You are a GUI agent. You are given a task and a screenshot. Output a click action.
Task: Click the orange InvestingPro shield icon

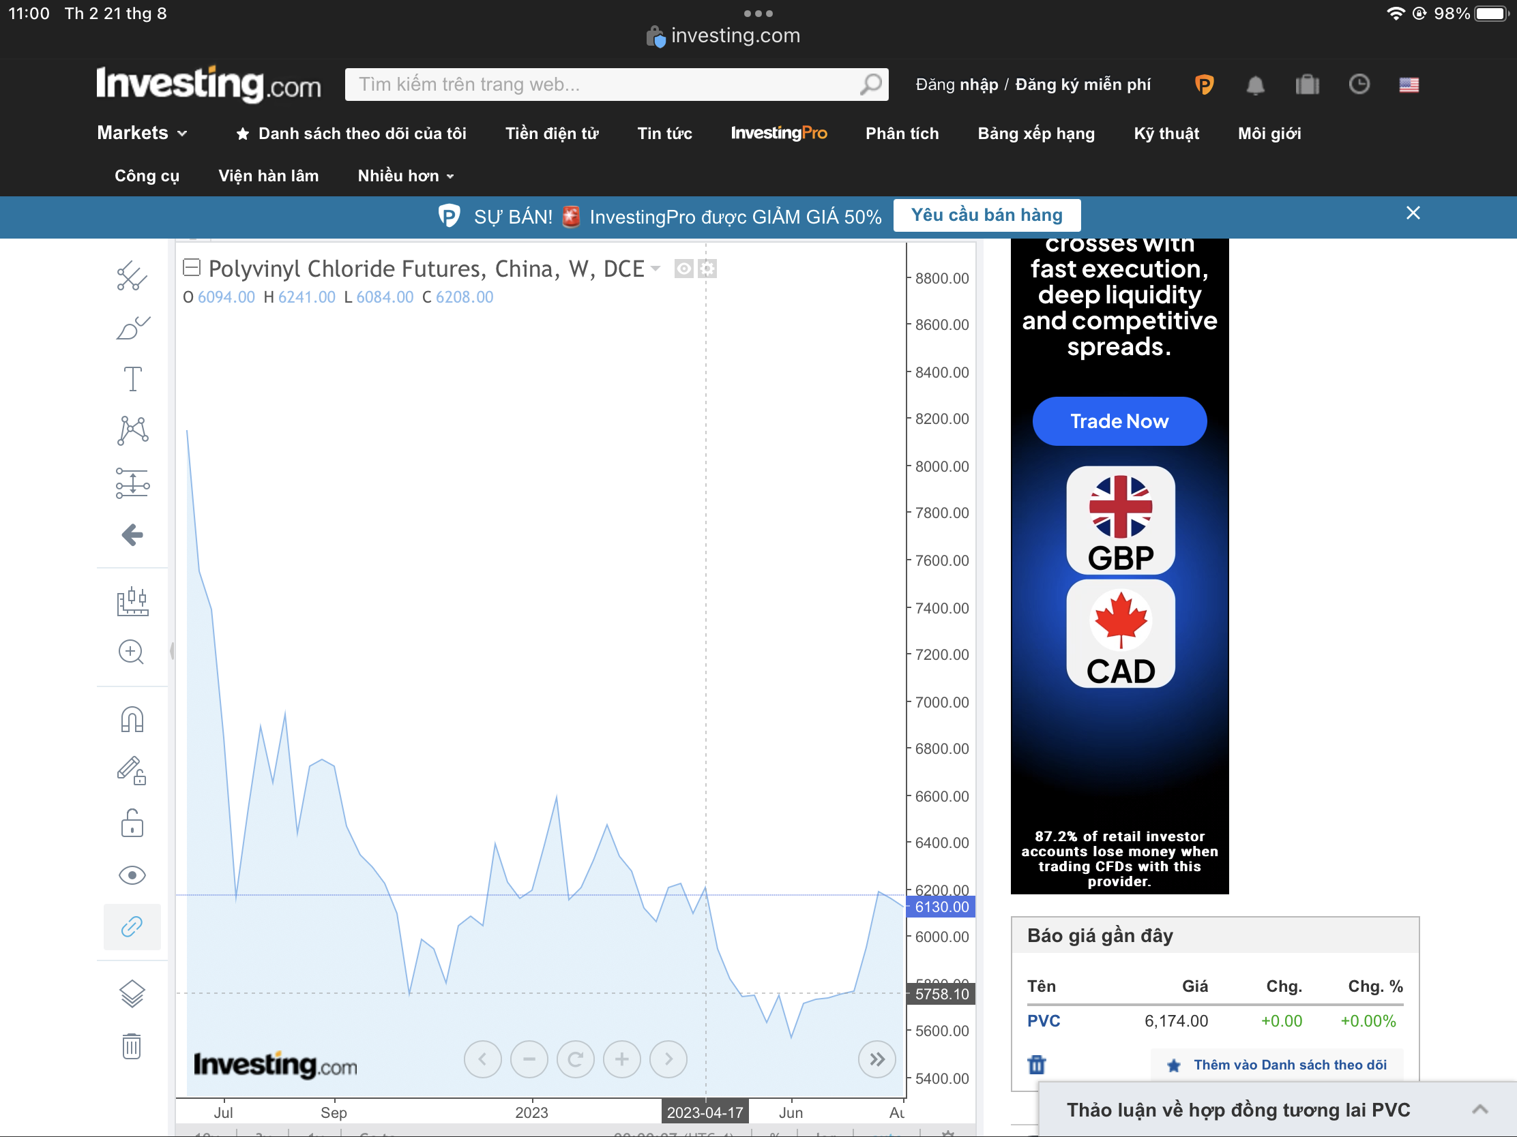click(1205, 85)
